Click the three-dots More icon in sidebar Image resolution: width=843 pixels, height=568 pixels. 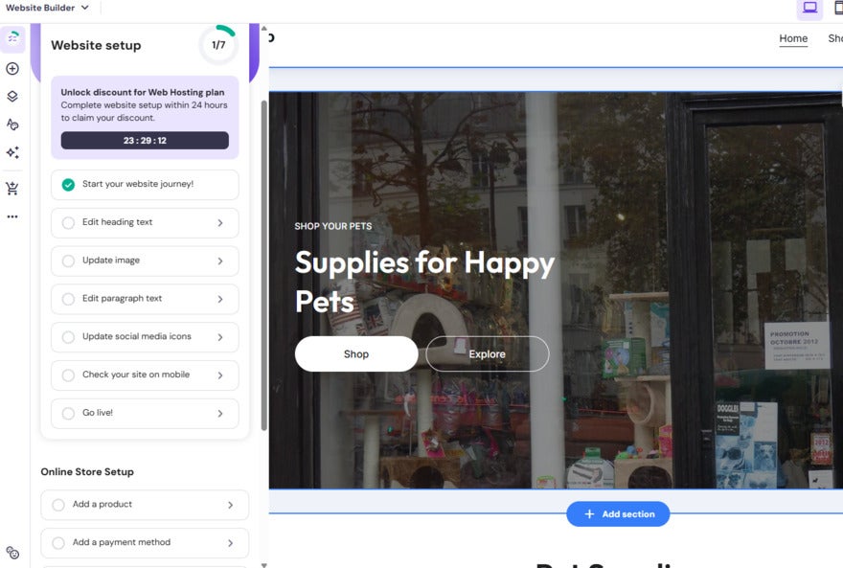(x=12, y=216)
